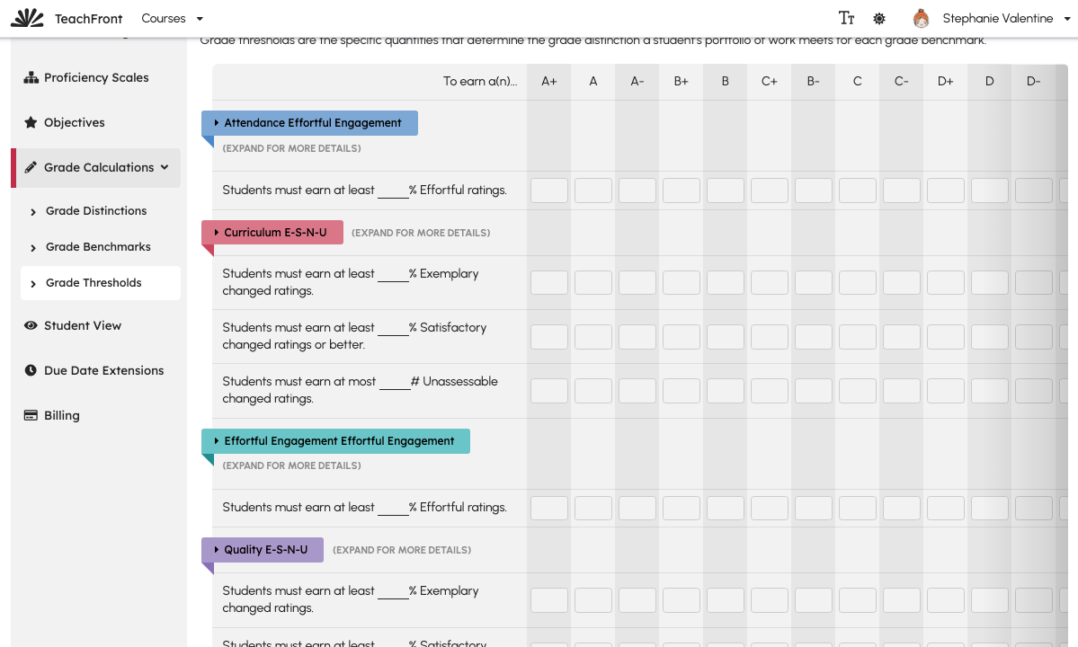Expand the Quality E-S-N-U section

(x=263, y=549)
